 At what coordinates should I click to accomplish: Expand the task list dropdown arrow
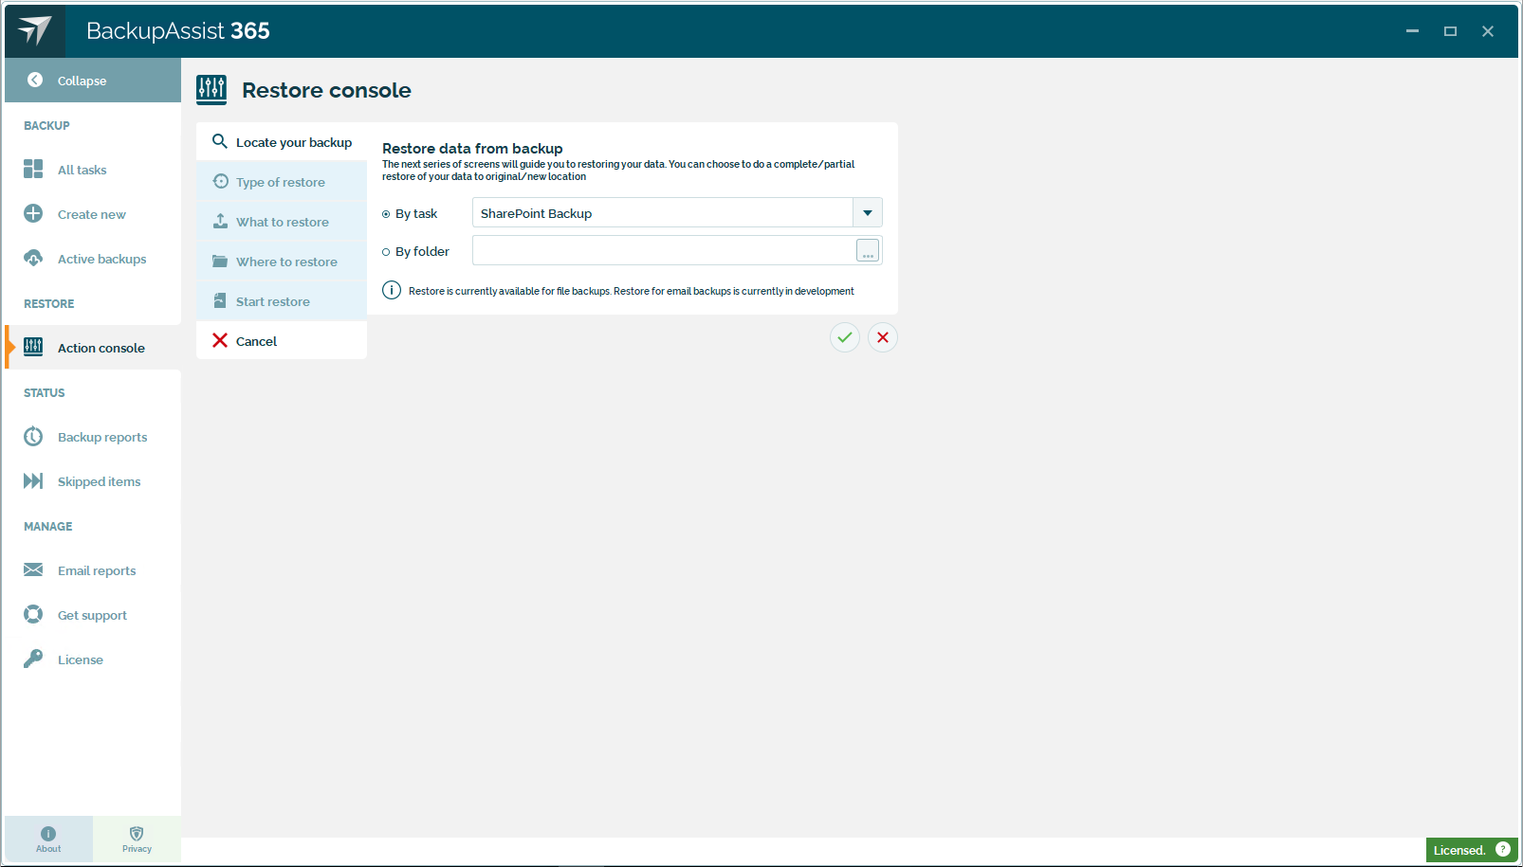coord(868,212)
